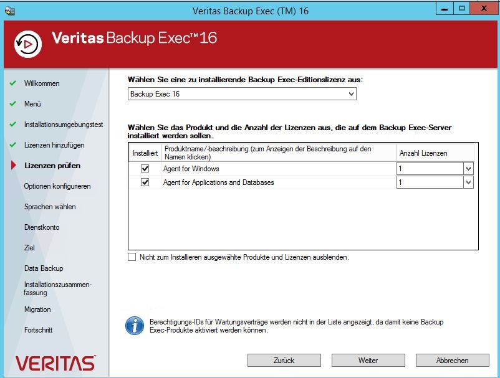This screenshot has height=378, width=500.
Task: Click the installer icon in title bar
Action: click(x=10, y=11)
